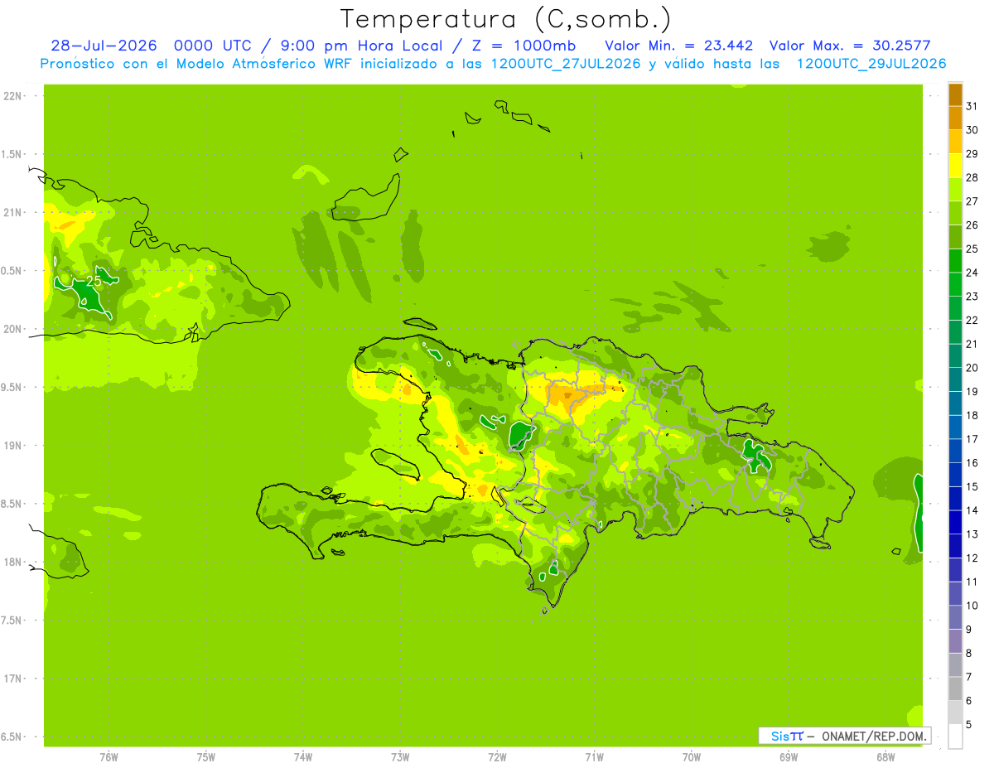The height and width of the screenshot is (768, 994).
Task: Click the "75W" longitude axis label
Action: (x=205, y=756)
